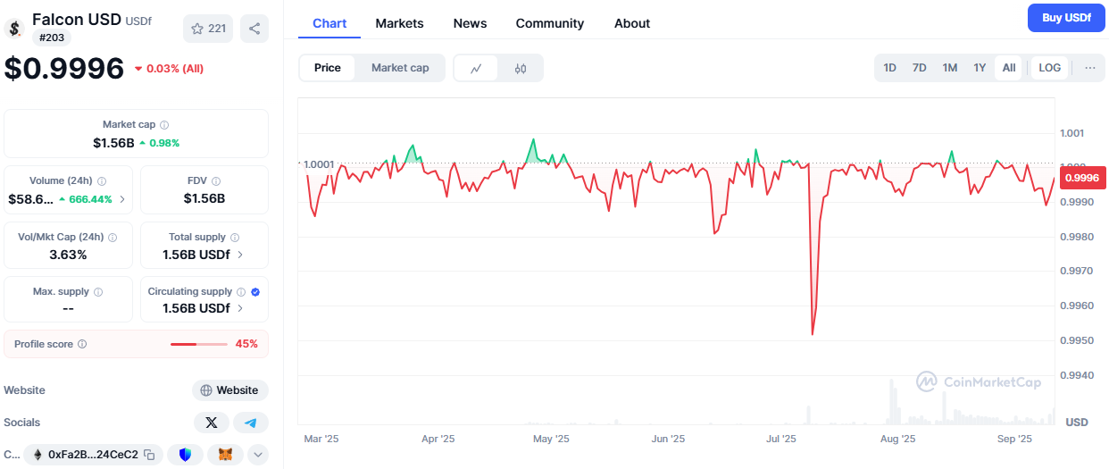Select 1M time range
The width and height of the screenshot is (1109, 469).
950,68
